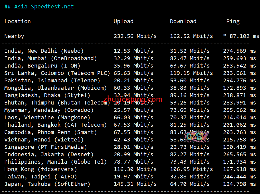Select the Sri Lanka, Colombo row
Image resolution: width=260 pixels, height=194 pixels.
click(x=57, y=73)
